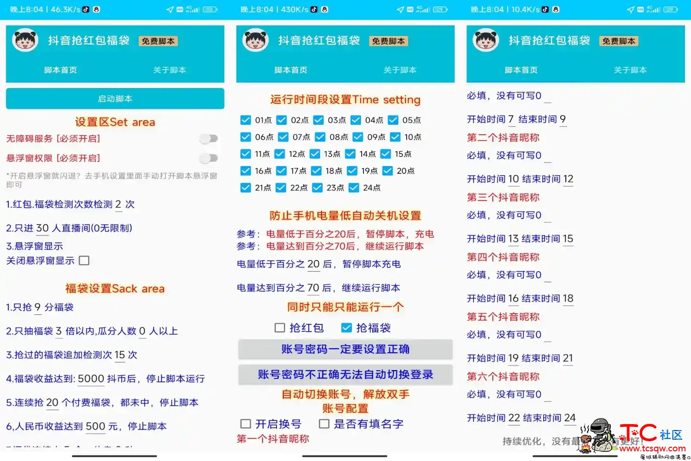
Task: Open the 脚本首页 tab on the 46.3K/s screen
Action: pyautogui.click(x=60, y=70)
